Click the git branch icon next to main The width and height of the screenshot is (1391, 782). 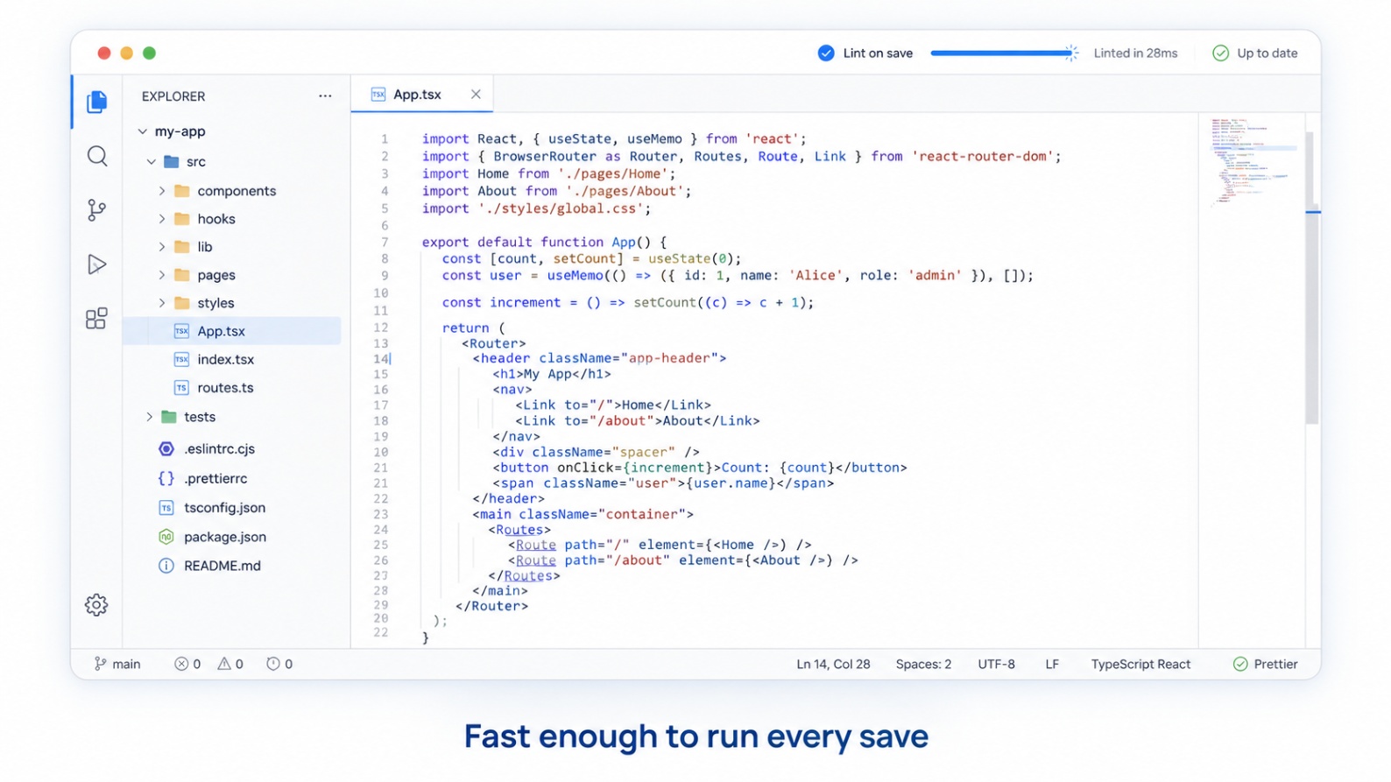(101, 664)
